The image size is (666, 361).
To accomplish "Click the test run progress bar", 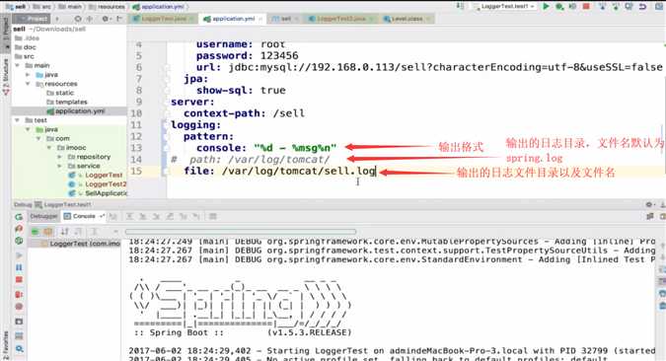I will (241, 232).
